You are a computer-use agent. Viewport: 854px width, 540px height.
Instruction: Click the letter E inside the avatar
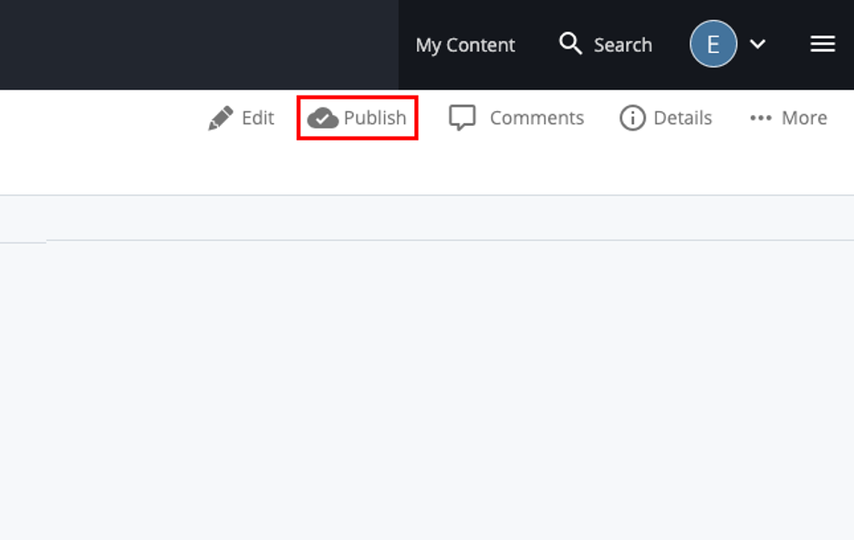pyautogui.click(x=713, y=44)
